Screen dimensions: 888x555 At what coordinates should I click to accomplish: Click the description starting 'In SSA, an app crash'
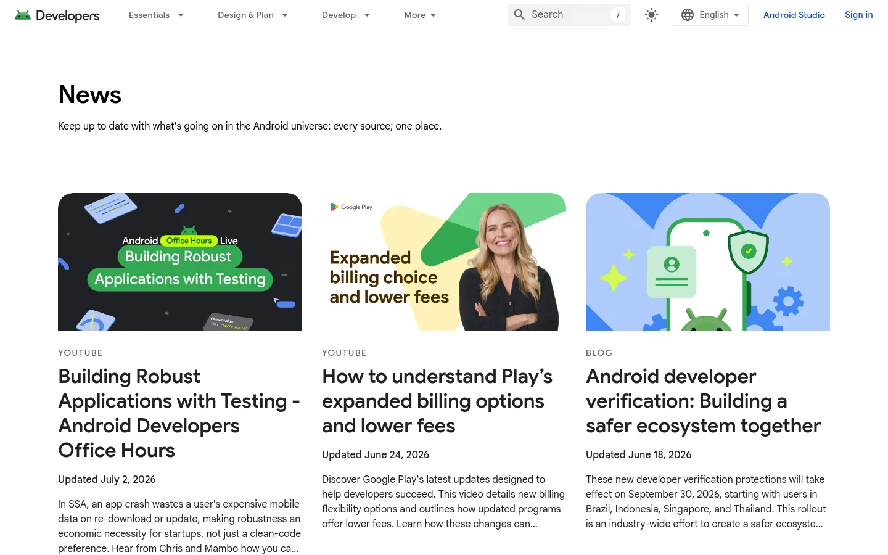tap(179, 526)
